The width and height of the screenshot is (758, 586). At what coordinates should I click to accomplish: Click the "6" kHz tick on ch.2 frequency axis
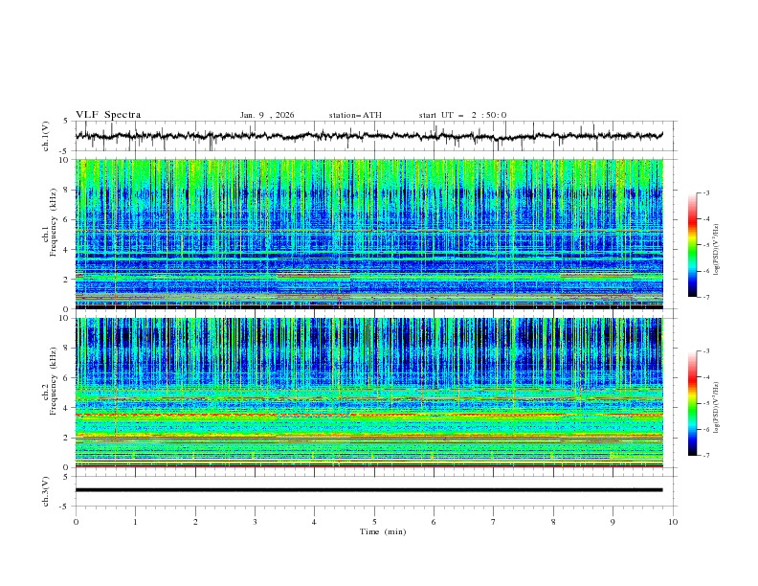pos(68,377)
